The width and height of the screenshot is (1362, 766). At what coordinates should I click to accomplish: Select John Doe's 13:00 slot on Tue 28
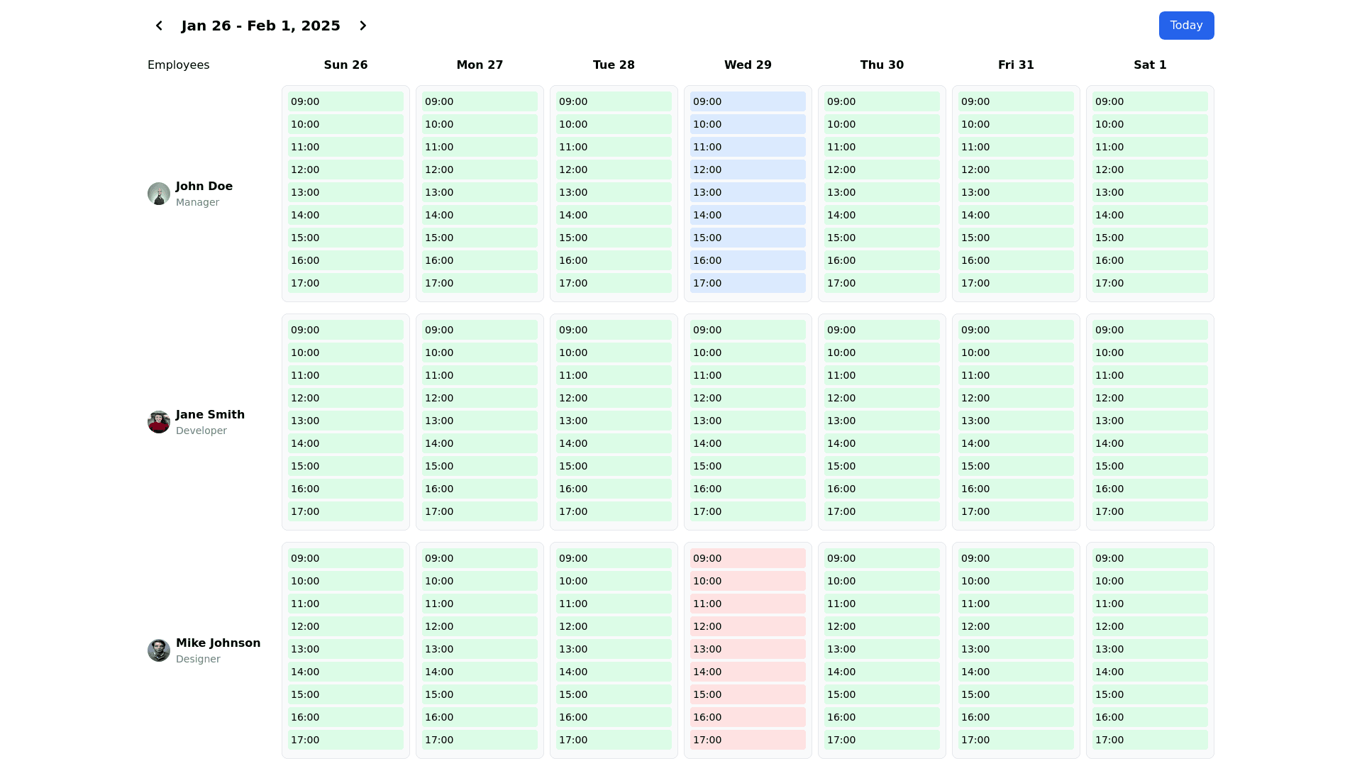coord(614,192)
